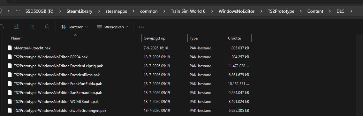
Task: Go to common breadcrumb folder
Action: point(149,11)
